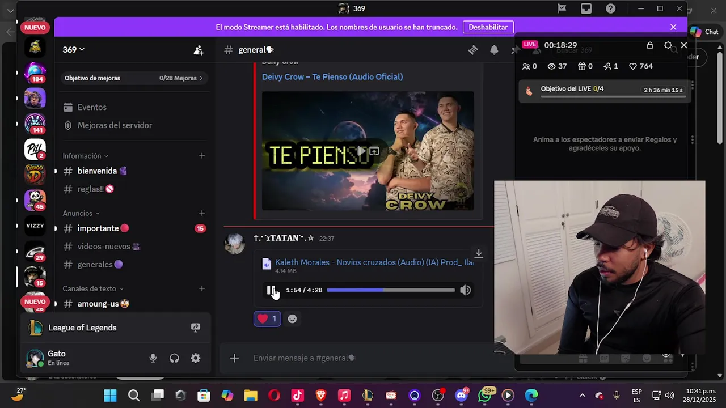Click the likes heart count 764

coord(641,66)
